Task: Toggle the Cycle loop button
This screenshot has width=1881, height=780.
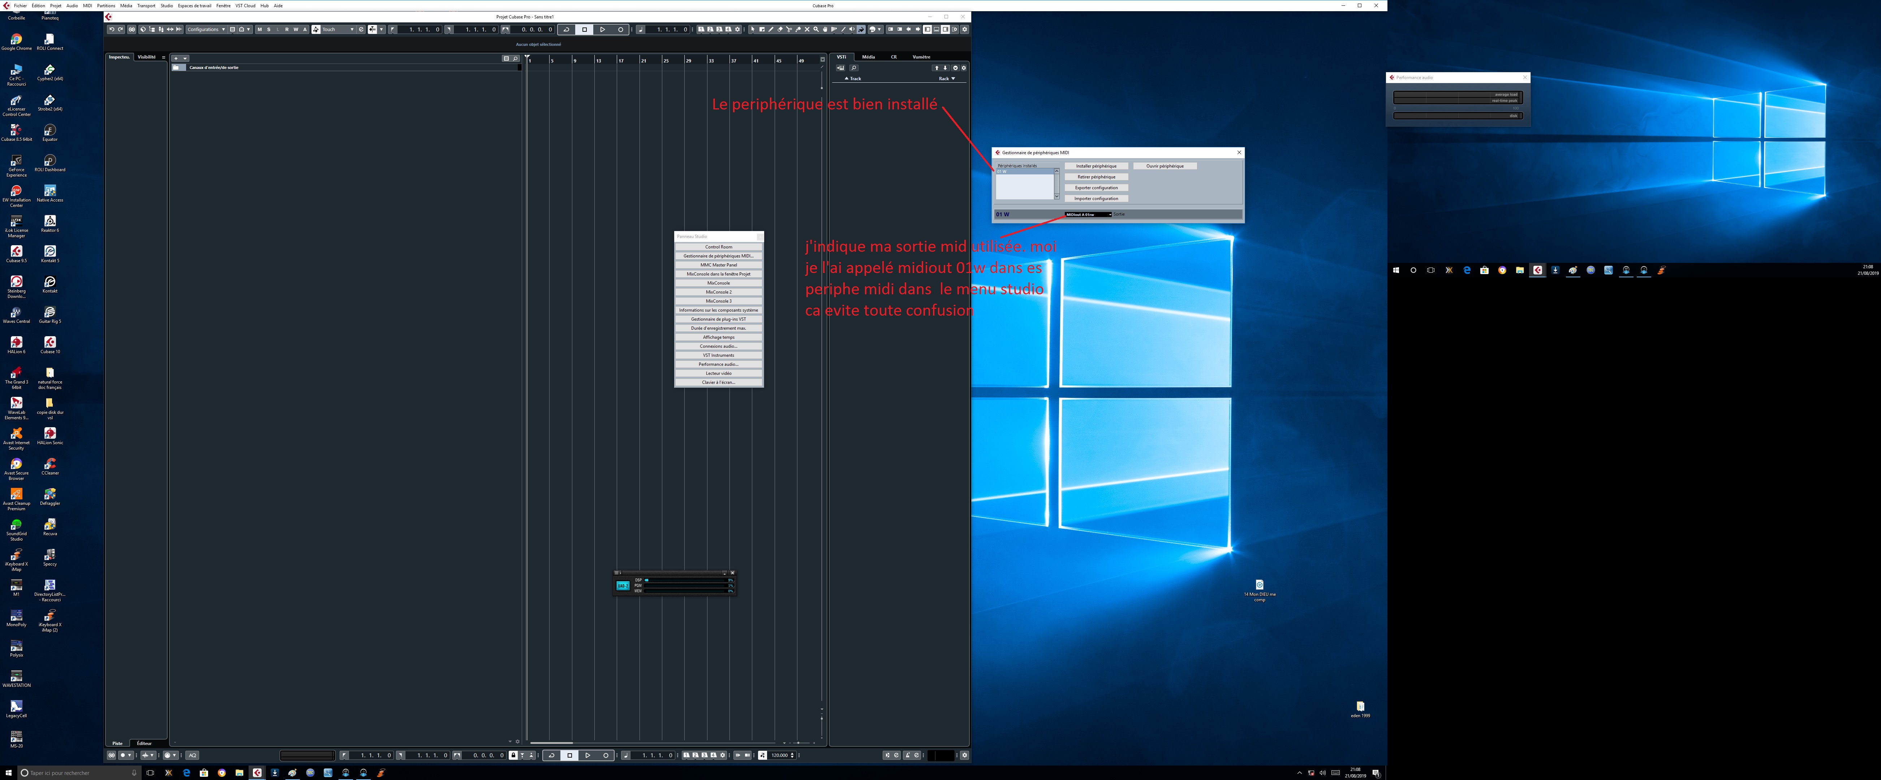Action: [567, 29]
